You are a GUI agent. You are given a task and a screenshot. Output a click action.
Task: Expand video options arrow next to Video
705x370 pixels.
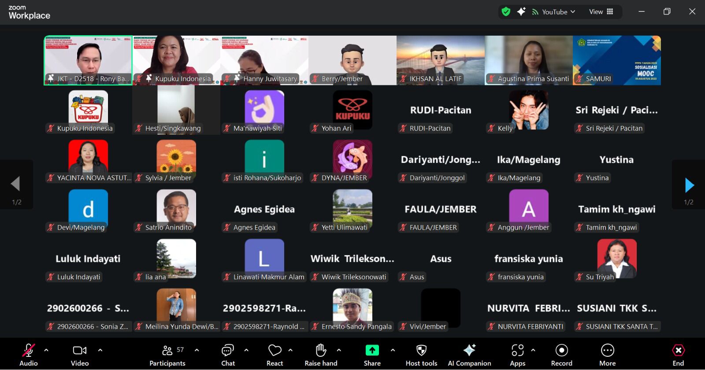(x=100, y=350)
